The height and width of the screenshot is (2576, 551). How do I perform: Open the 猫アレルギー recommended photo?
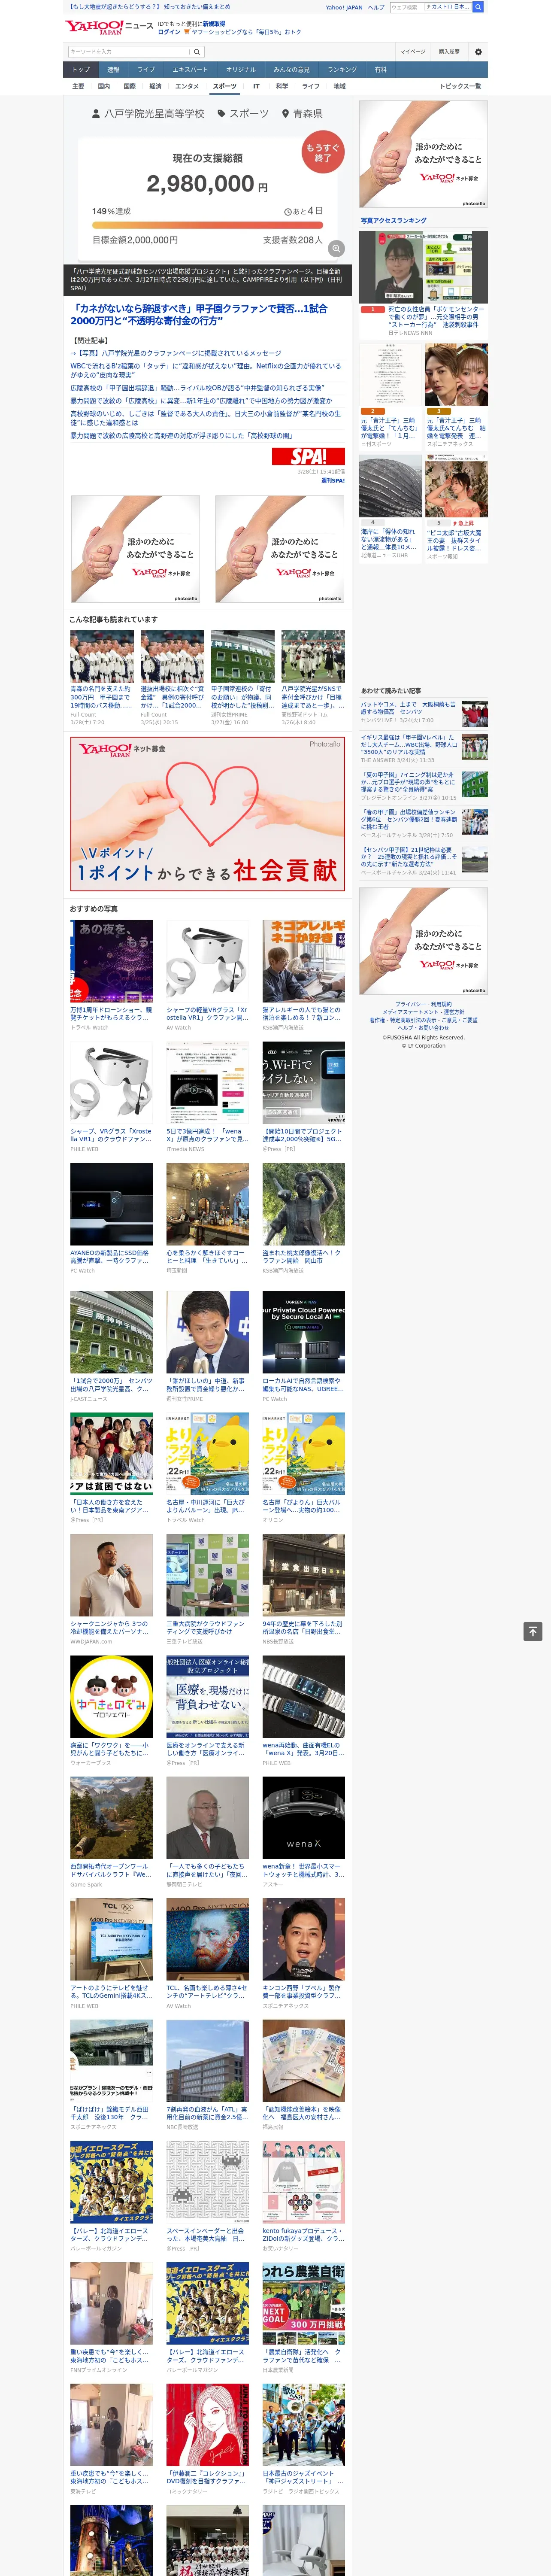[303, 961]
